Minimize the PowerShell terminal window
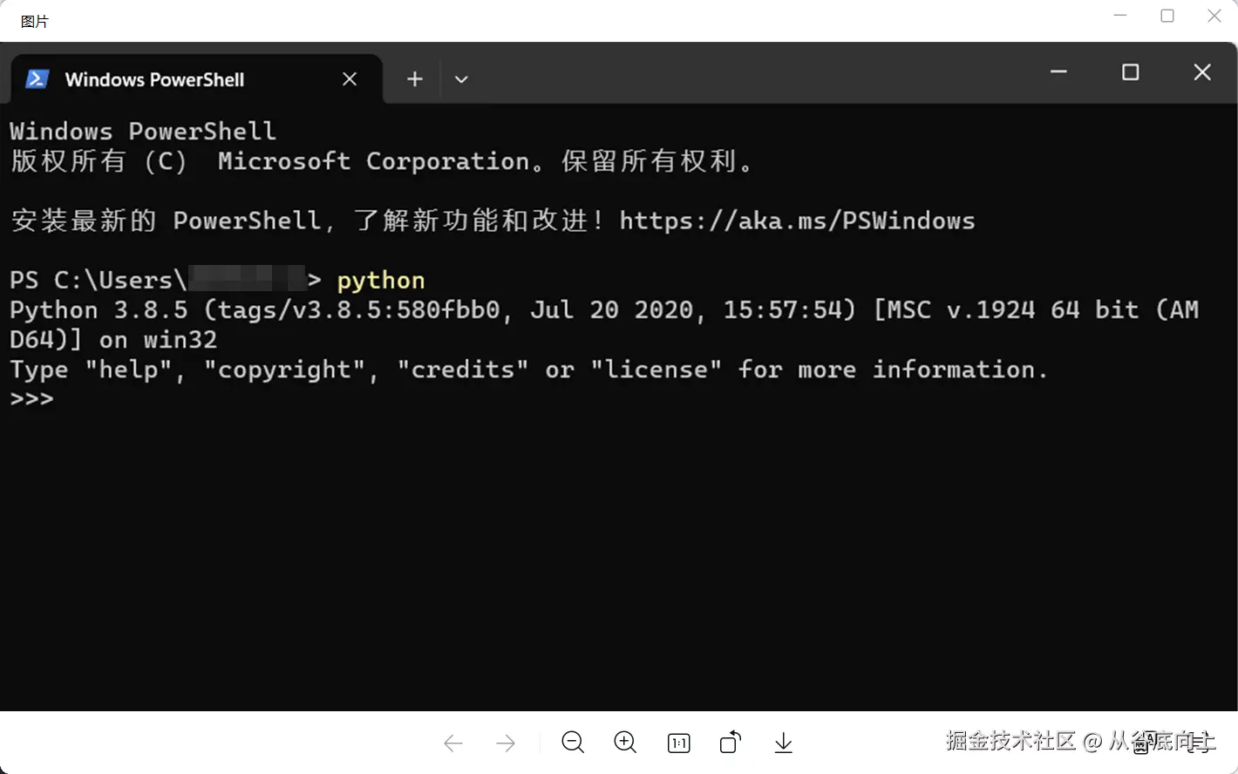1238x774 pixels. coord(1058,72)
